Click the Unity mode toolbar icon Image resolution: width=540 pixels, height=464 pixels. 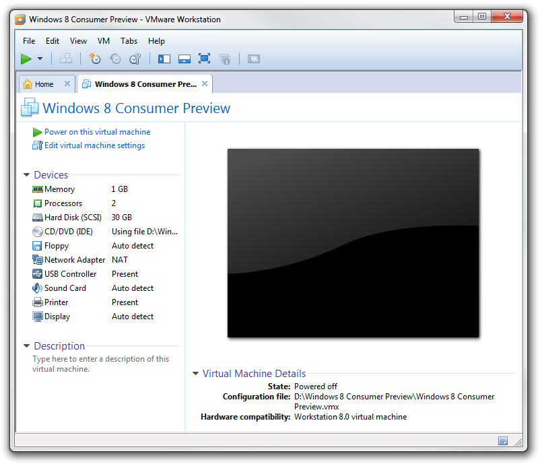(x=225, y=59)
